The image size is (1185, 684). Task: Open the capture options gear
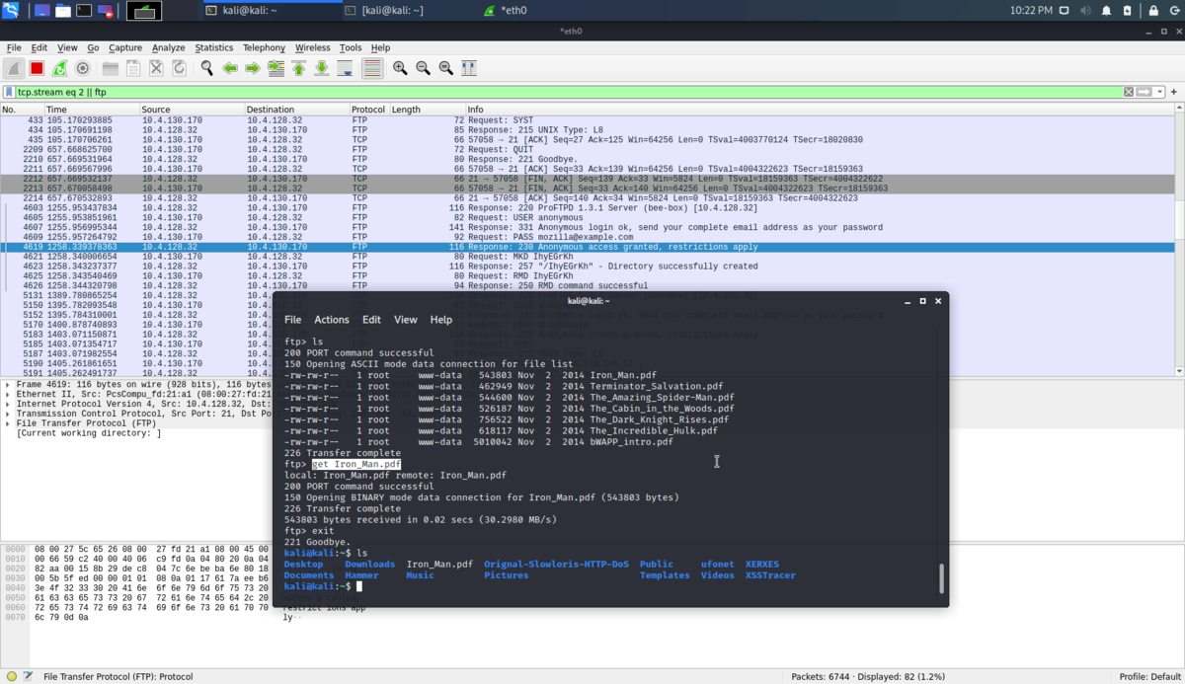click(x=83, y=67)
